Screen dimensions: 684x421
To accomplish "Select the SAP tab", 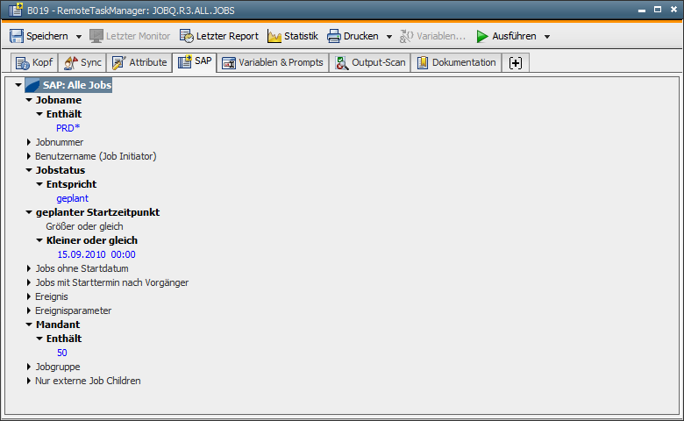I will coord(195,62).
